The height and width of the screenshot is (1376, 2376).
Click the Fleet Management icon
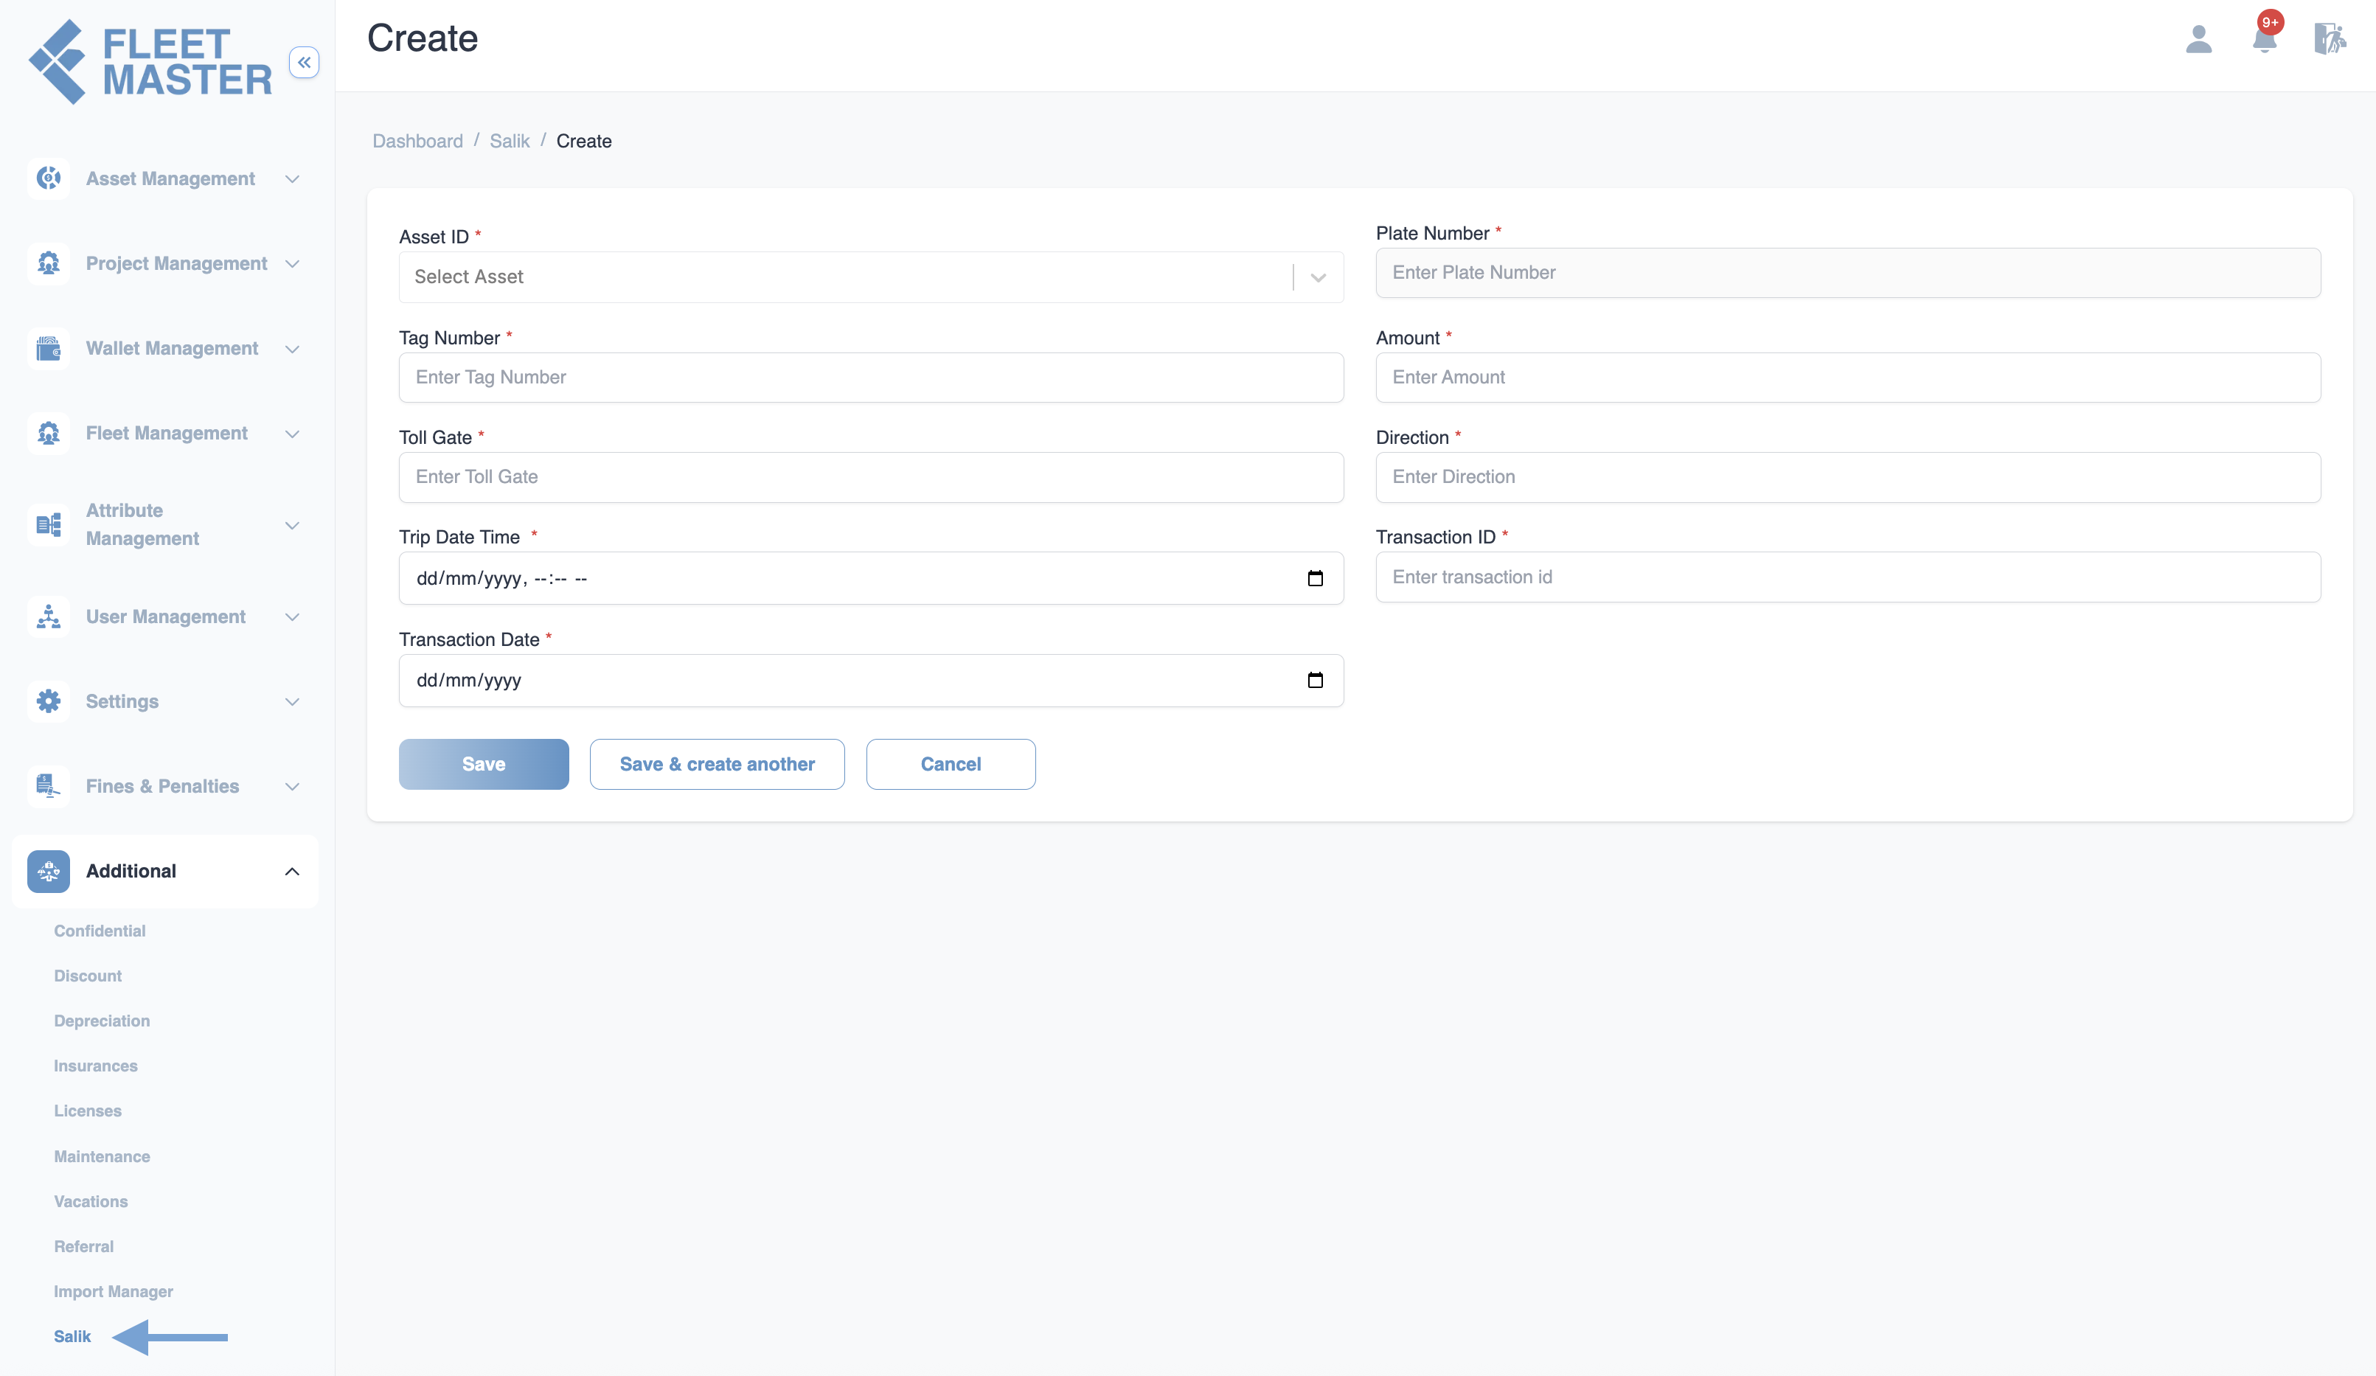[x=48, y=433]
